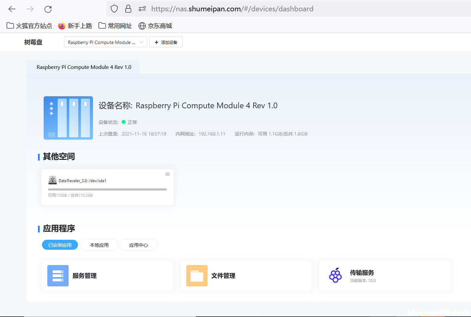Switch to the 本地应用 tab
471x317 pixels.
(99, 245)
